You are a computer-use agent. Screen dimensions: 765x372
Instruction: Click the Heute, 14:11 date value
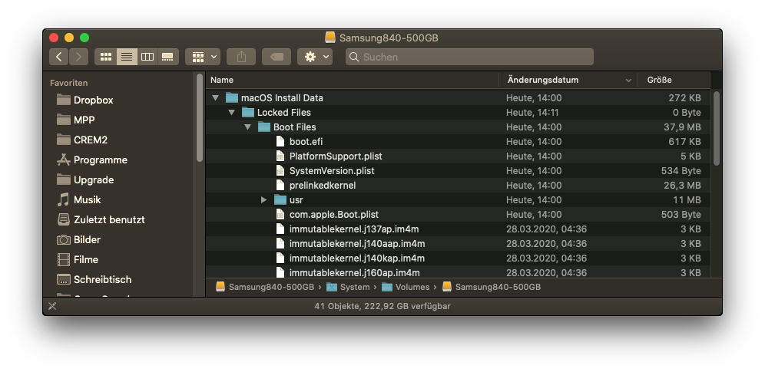[x=532, y=113]
